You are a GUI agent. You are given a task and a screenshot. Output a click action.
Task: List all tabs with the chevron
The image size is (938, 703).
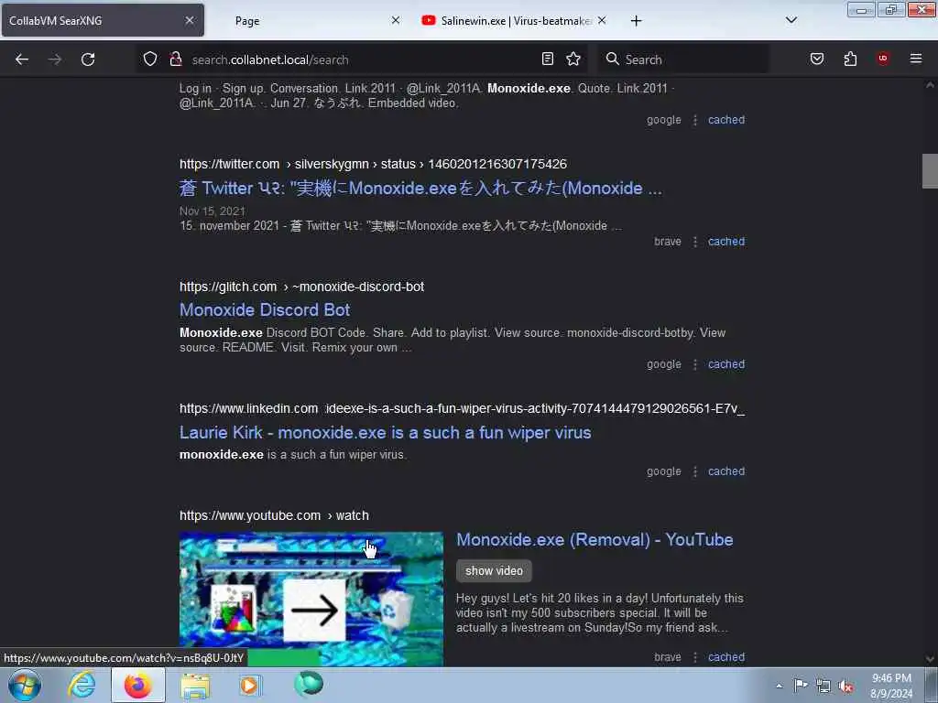(x=791, y=20)
